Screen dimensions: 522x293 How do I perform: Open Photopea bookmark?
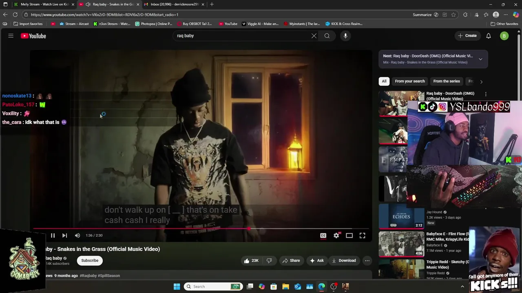[x=154, y=24]
